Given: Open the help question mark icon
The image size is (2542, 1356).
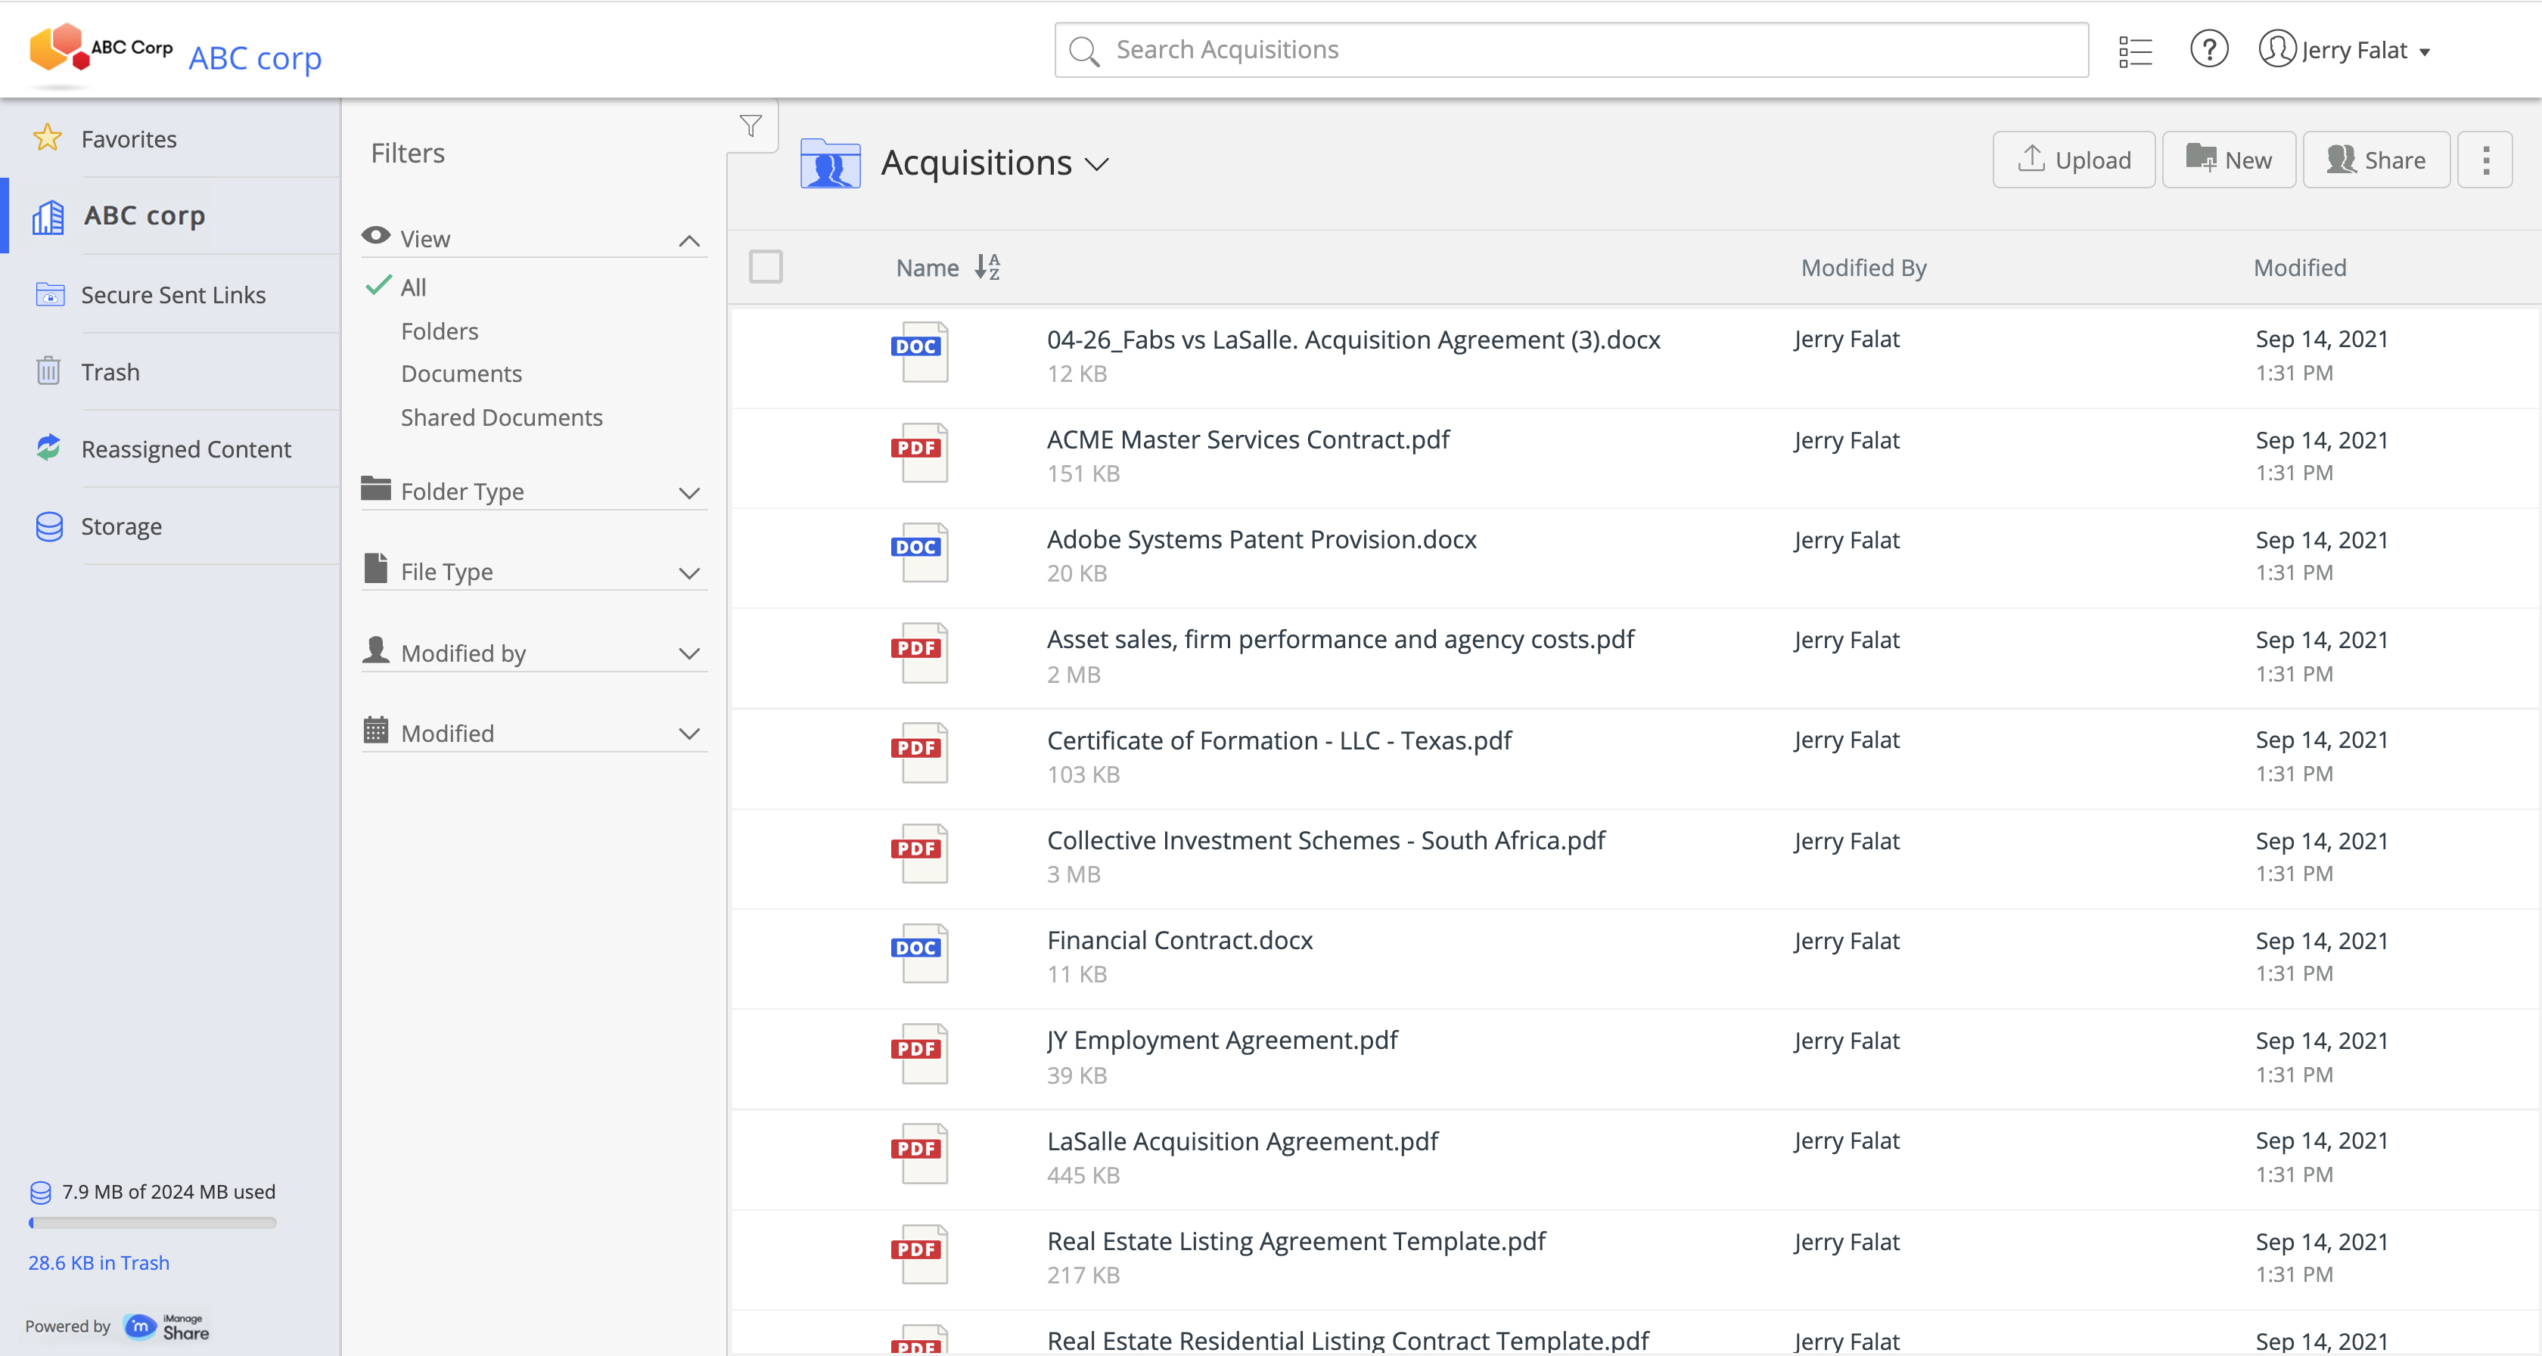Looking at the screenshot, I should 2208,49.
